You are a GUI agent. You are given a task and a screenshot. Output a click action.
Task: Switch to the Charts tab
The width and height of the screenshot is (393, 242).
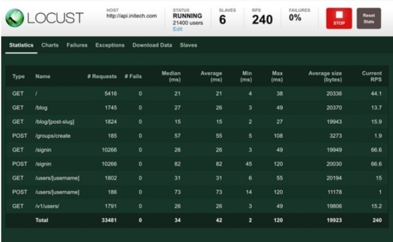click(50, 45)
